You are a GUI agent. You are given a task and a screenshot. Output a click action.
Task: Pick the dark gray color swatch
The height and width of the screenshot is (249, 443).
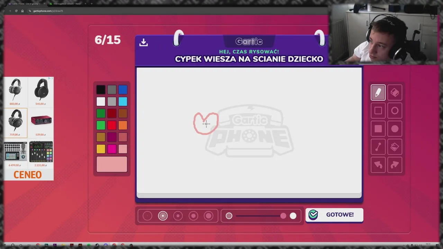pos(112,90)
